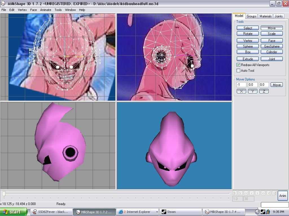Viewport: 289px width, 216px height.
Task: Choose the Cylinder primitive tool
Action: tap(272, 52)
